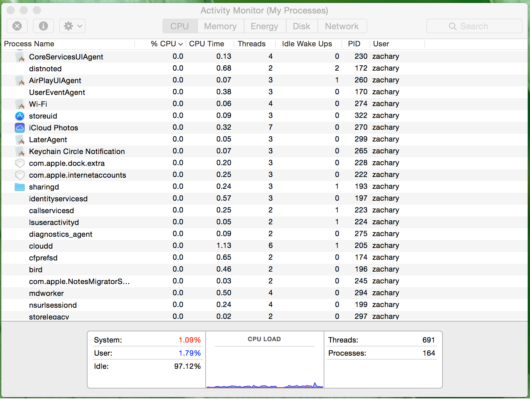Click the System 1.09% value
Screen dimensions: 530x399
pyautogui.click(x=189, y=340)
